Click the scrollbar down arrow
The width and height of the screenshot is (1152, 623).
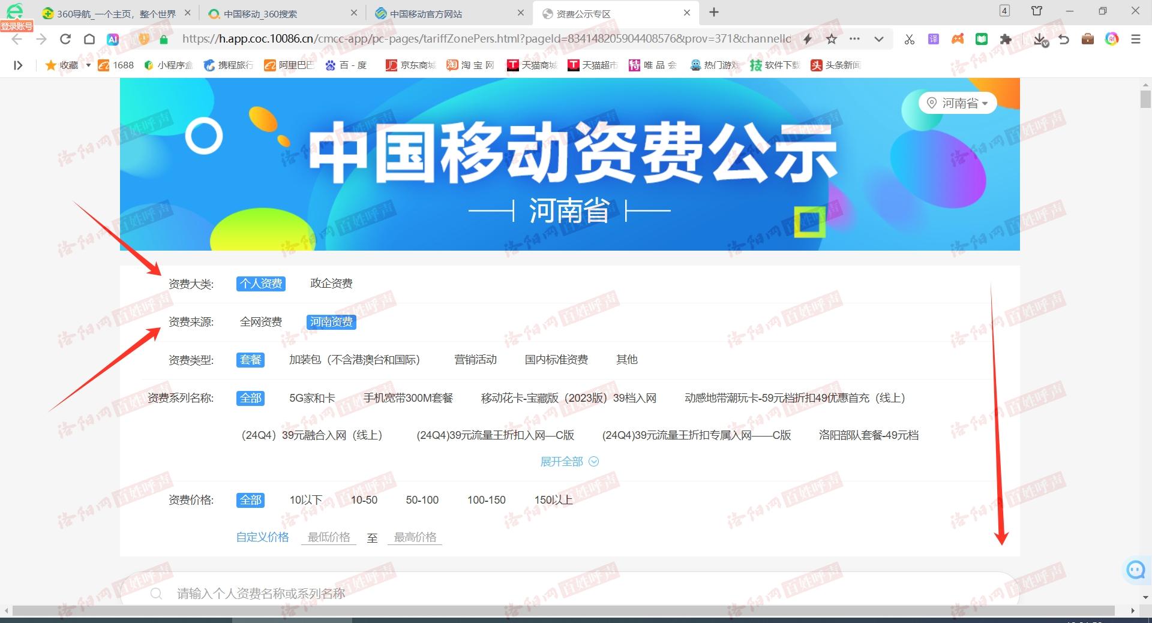[x=1145, y=597]
